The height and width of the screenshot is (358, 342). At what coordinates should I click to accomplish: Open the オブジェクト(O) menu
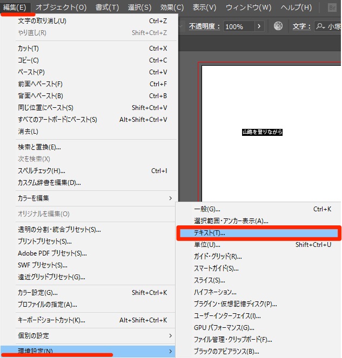click(61, 8)
